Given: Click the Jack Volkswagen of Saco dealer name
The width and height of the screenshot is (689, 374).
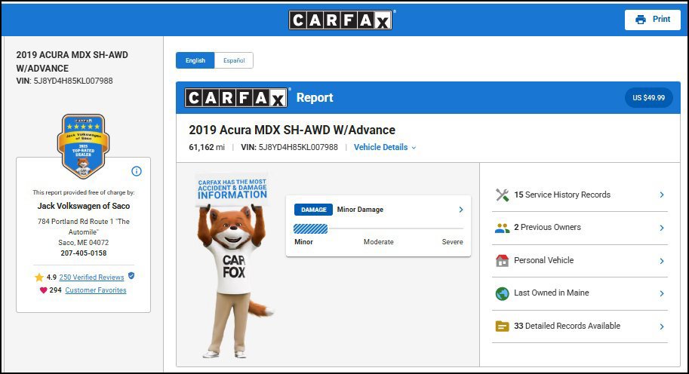Looking at the screenshot, I should pyautogui.click(x=84, y=206).
